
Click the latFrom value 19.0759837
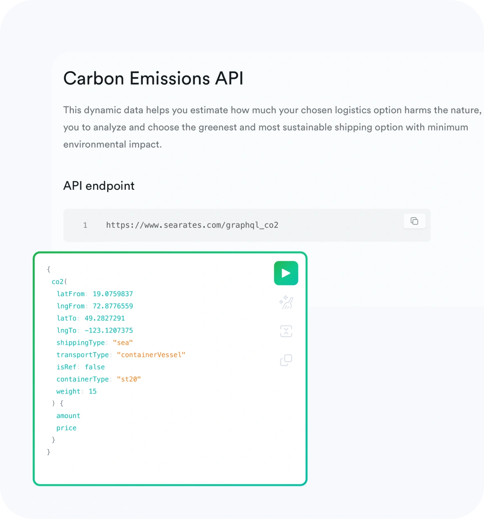pos(113,294)
